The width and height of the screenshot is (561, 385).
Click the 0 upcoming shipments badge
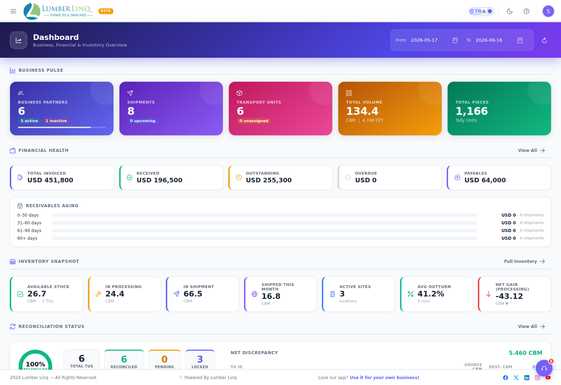tap(142, 121)
